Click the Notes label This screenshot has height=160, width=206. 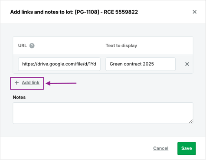(19, 97)
